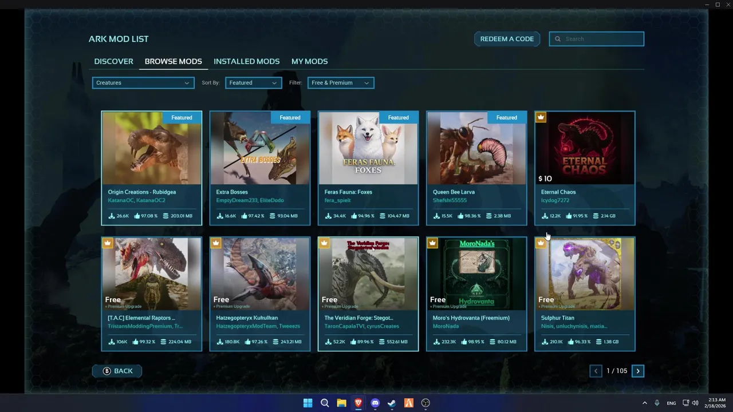Image resolution: width=733 pixels, height=412 pixels.
Task: Click author KatanaOC, KatanaOC2
Action: (136, 200)
